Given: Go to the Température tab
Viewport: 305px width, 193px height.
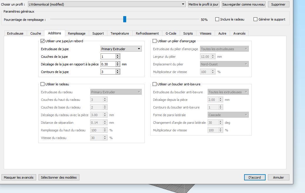Looking at the screenshot, I should (x=120, y=33).
